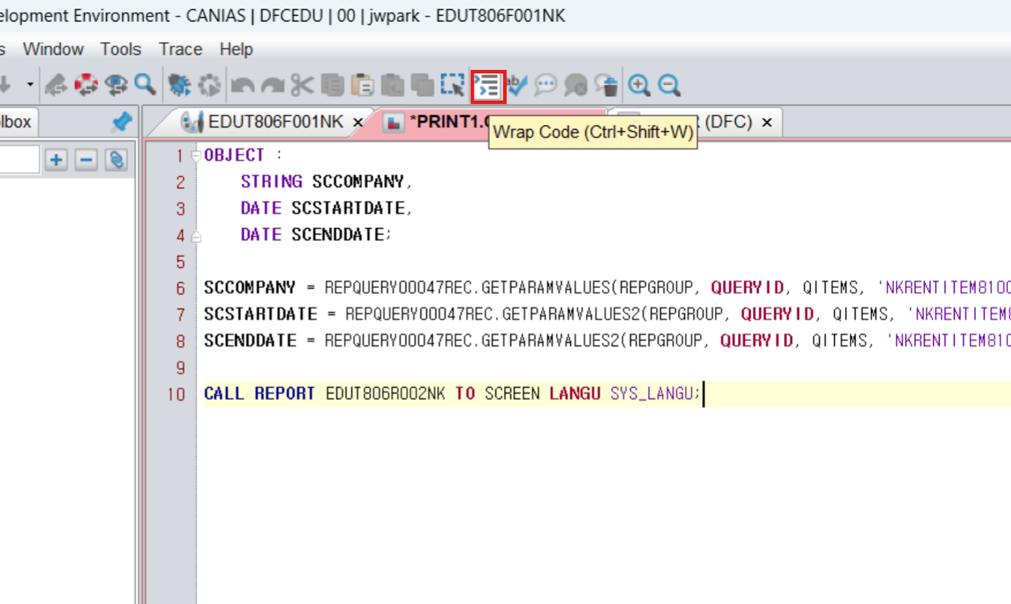This screenshot has width=1011, height=604.
Task: Collapse the OBJECT block on line 1
Action: (x=196, y=156)
